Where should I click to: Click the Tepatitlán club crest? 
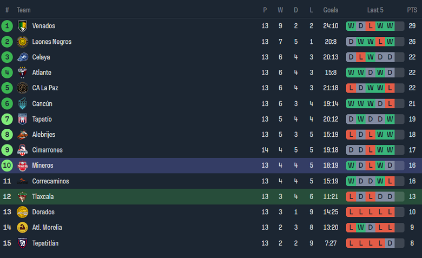click(22, 243)
